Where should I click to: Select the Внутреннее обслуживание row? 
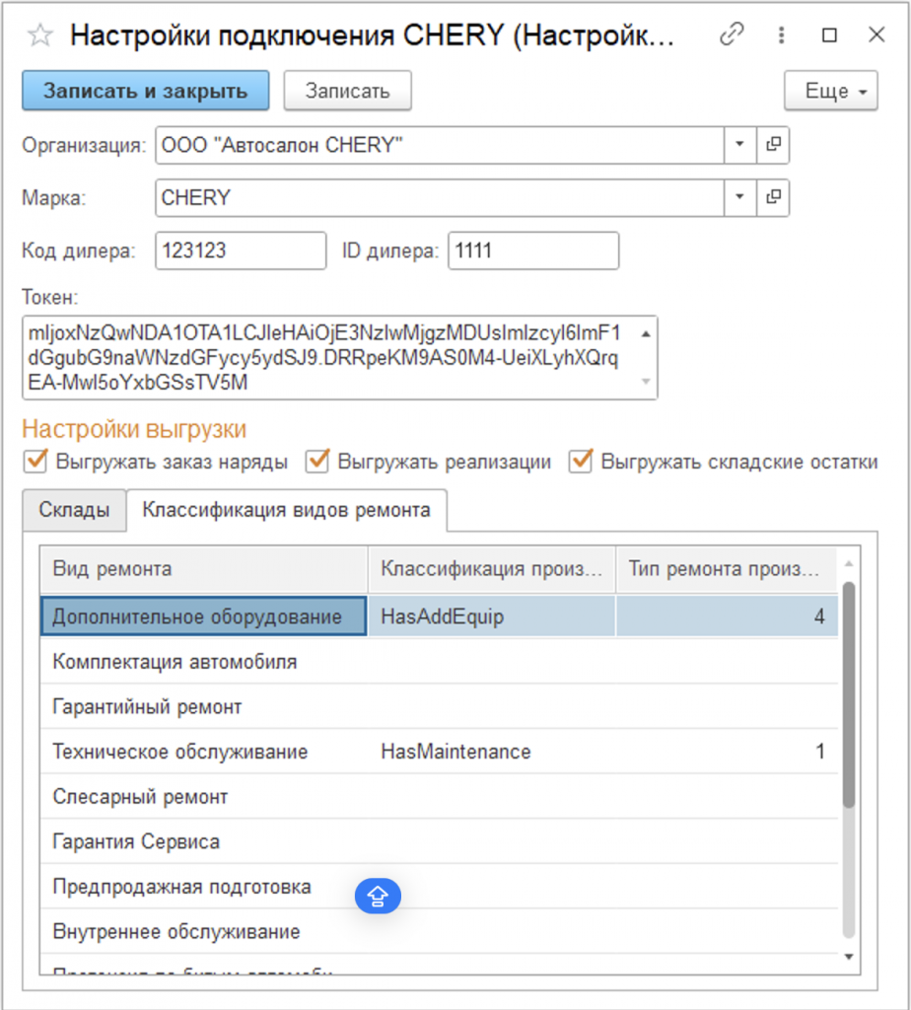(439, 932)
